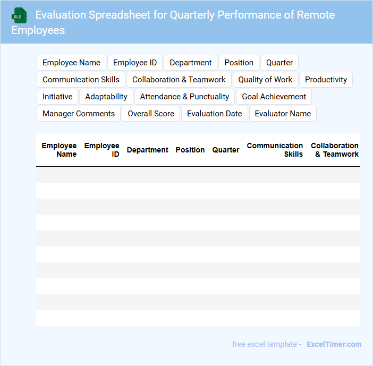This screenshot has height=366, width=373.
Task: Click the Communication Skills column header
Action: tap(275, 150)
